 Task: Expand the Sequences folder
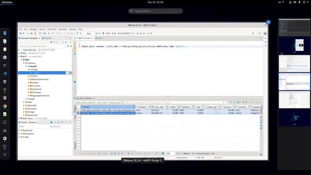pos(28,89)
